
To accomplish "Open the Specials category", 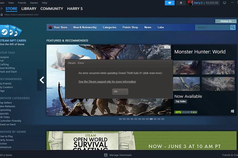I will click(x=4, y=114).
